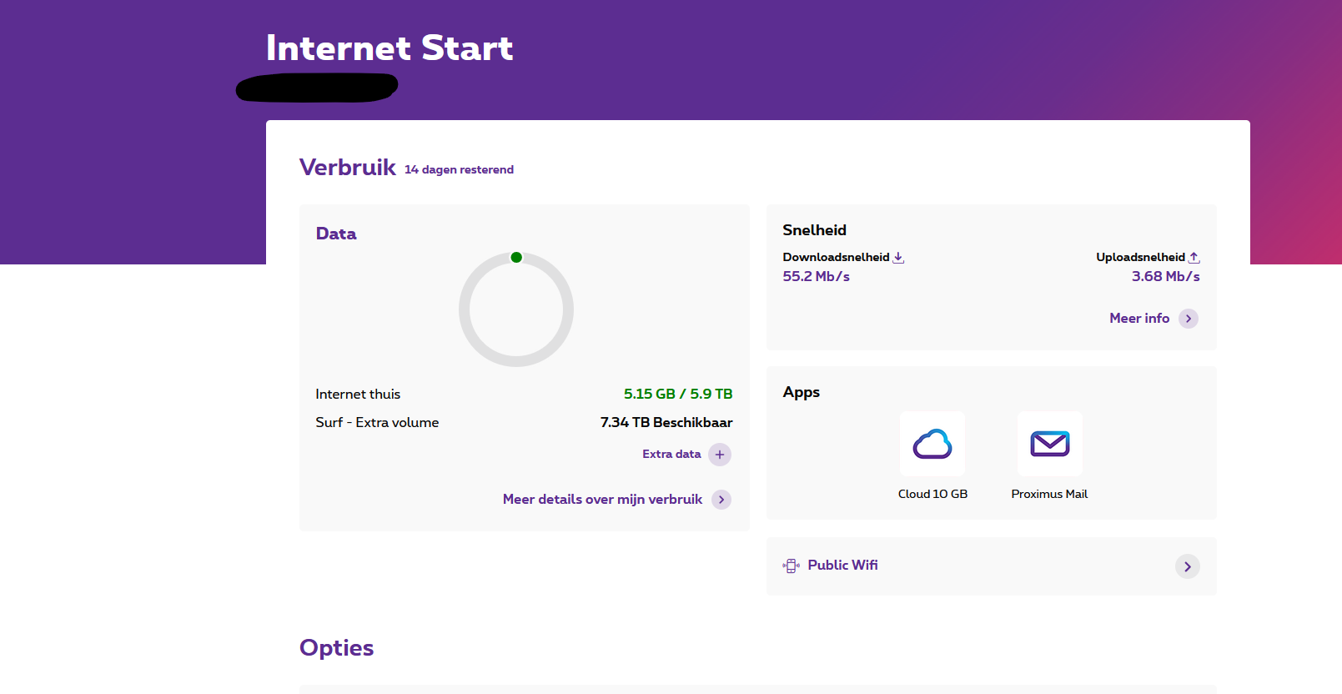The width and height of the screenshot is (1342, 694).
Task: Click the plus icon beside Extra data
Action: point(720,455)
